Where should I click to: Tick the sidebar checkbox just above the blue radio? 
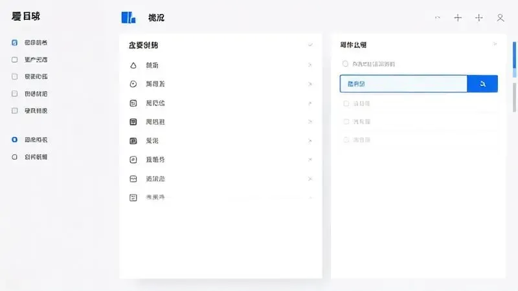pos(14,111)
